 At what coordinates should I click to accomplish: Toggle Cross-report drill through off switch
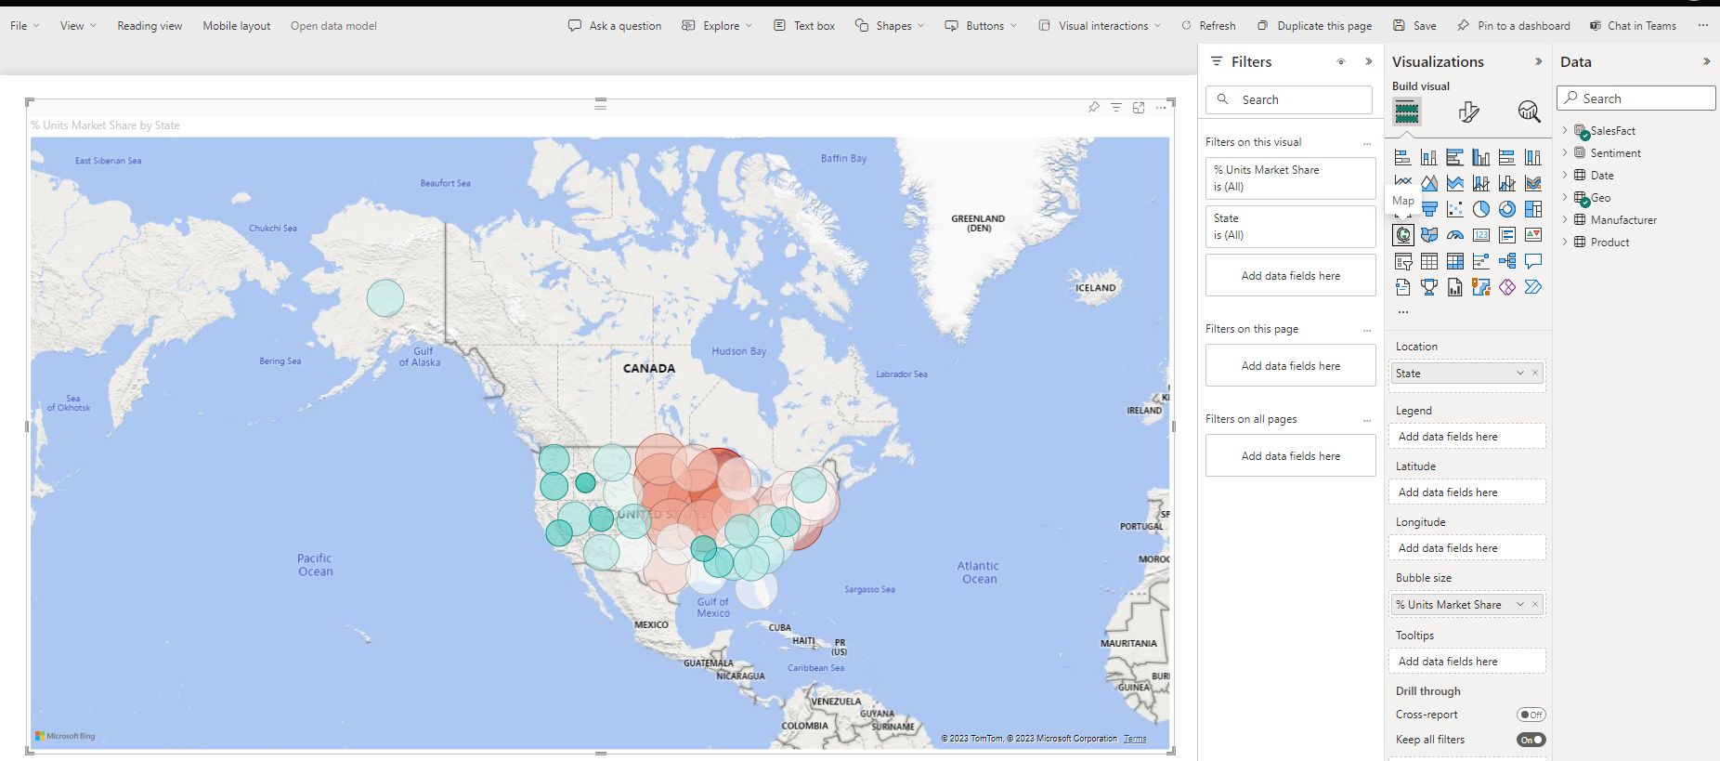click(x=1531, y=715)
